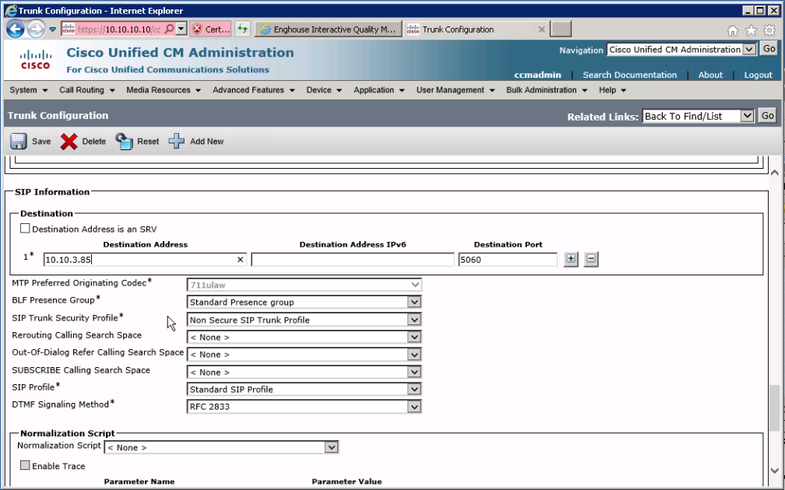Screen dimensions: 785x490
Task: Open the Advanced Features menu
Action: [x=253, y=90]
